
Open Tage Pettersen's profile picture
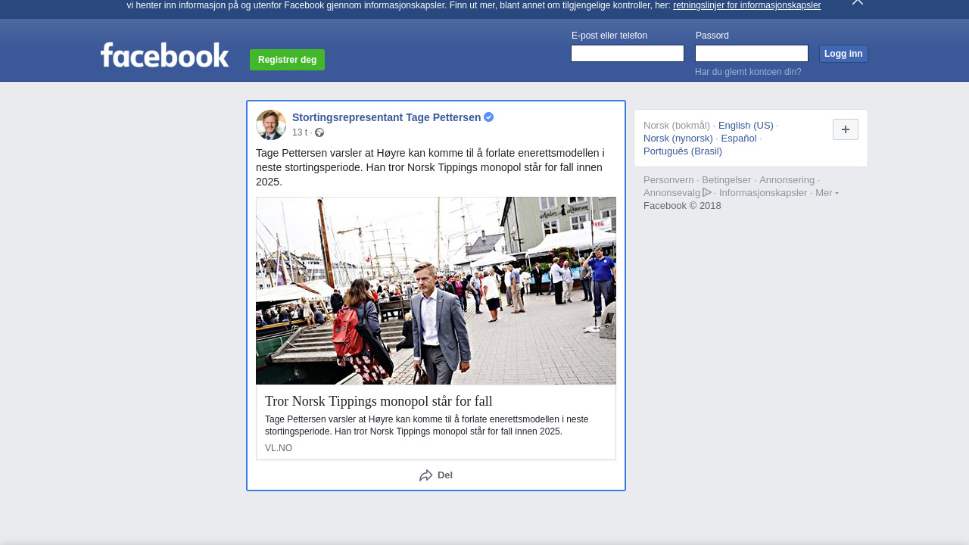(271, 125)
